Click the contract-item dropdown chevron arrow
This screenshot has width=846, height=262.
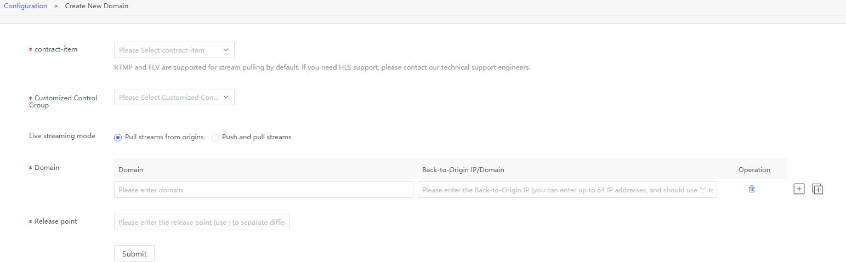pyautogui.click(x=226, y=50)
